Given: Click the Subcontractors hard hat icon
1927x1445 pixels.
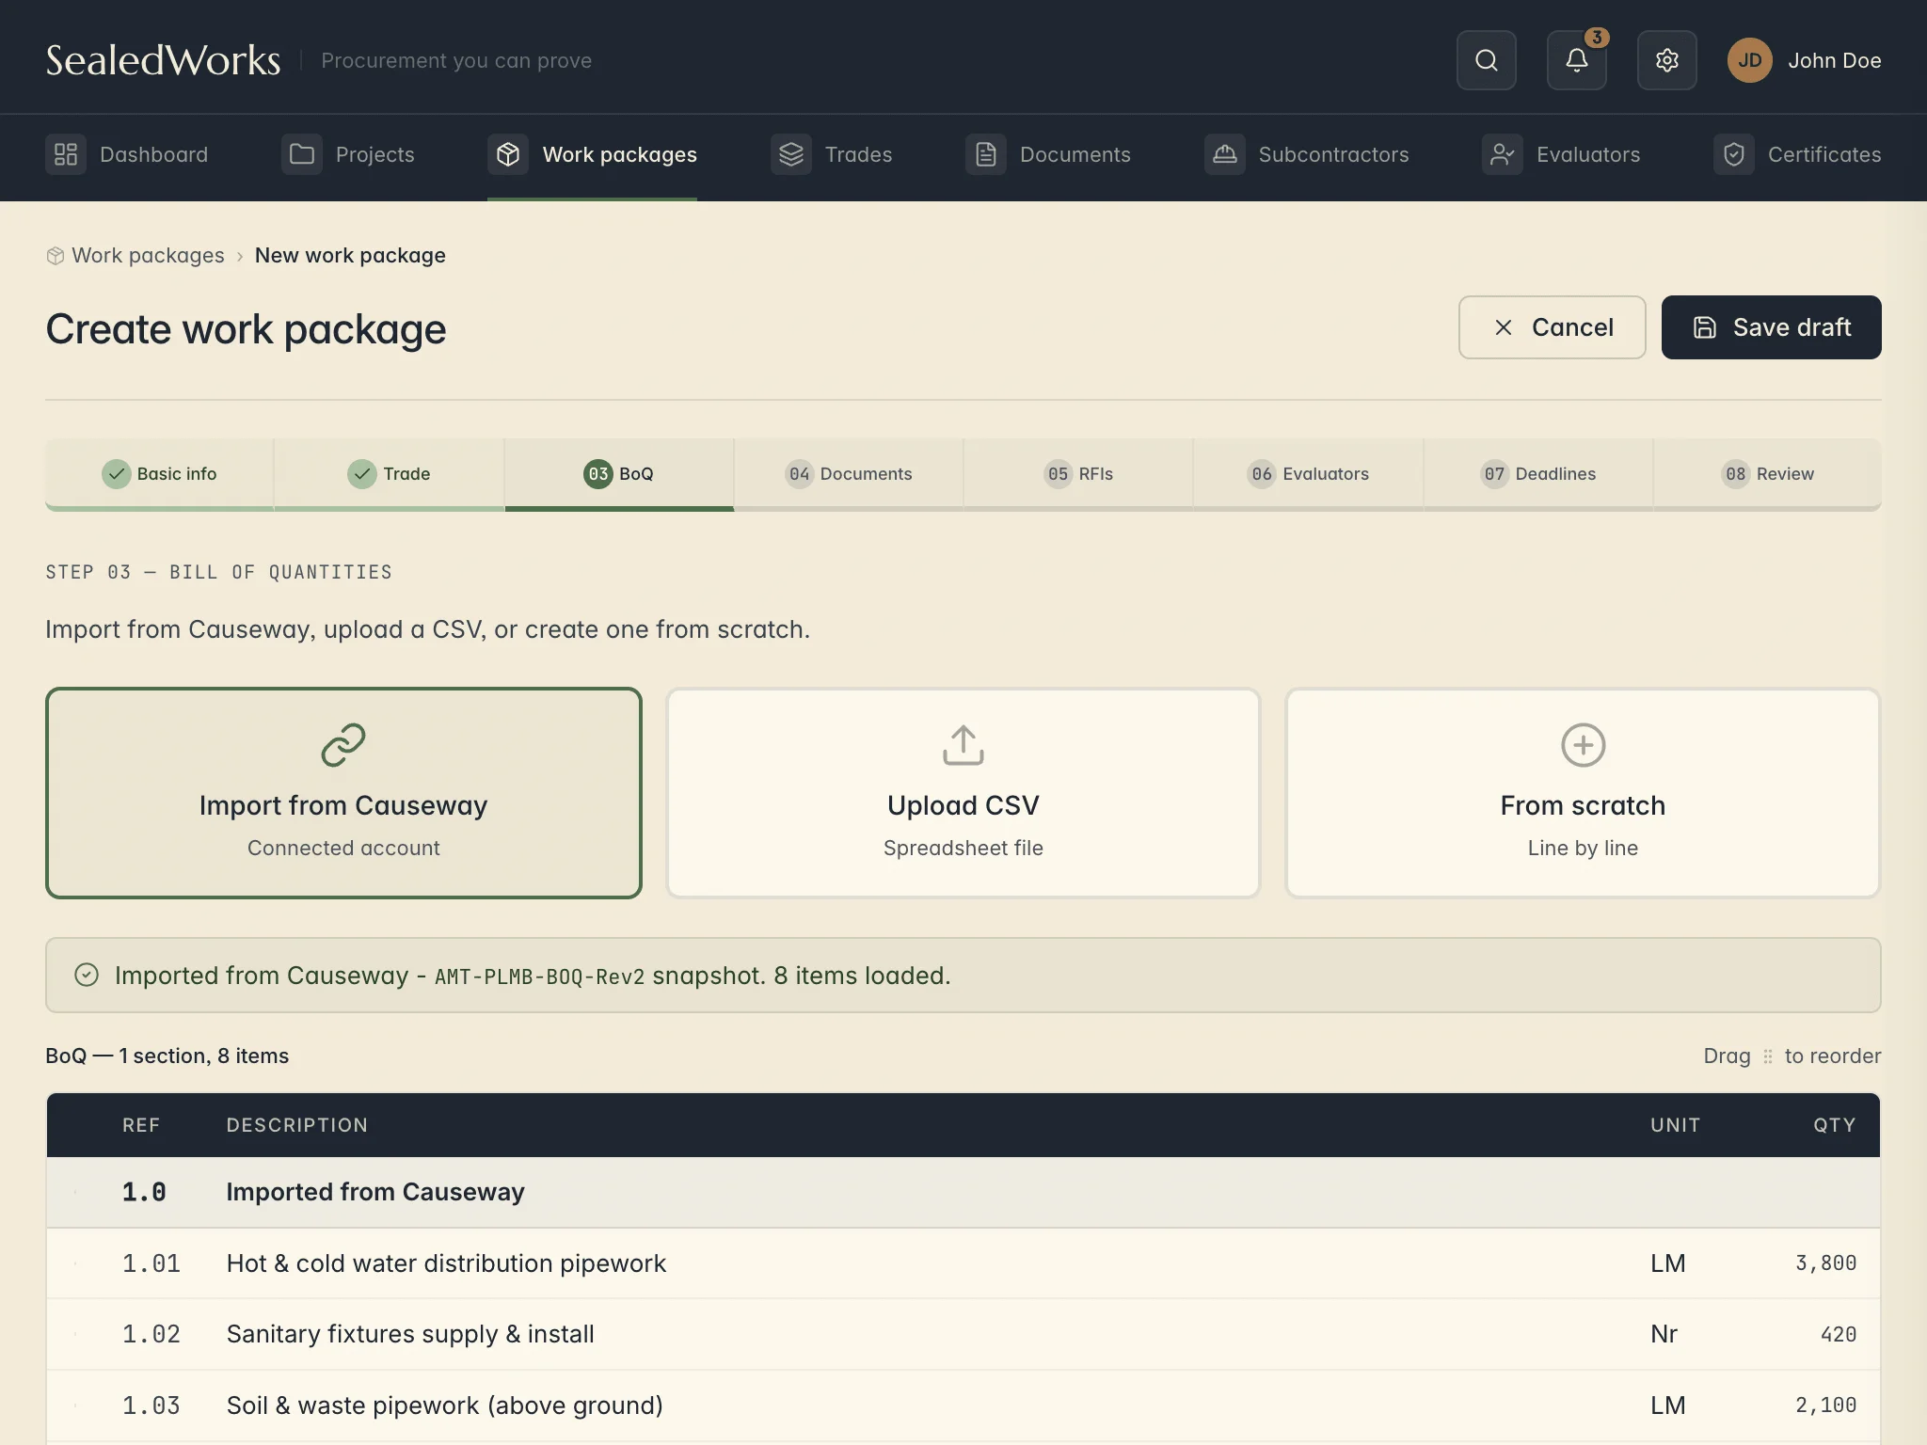Looking at the screenshot, I should click(1225, 154).
